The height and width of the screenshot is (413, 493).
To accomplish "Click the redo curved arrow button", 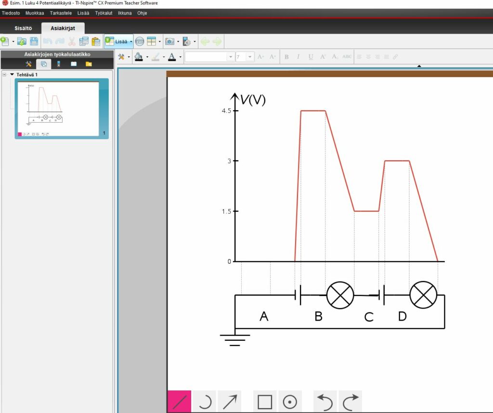I will [351, 401].
